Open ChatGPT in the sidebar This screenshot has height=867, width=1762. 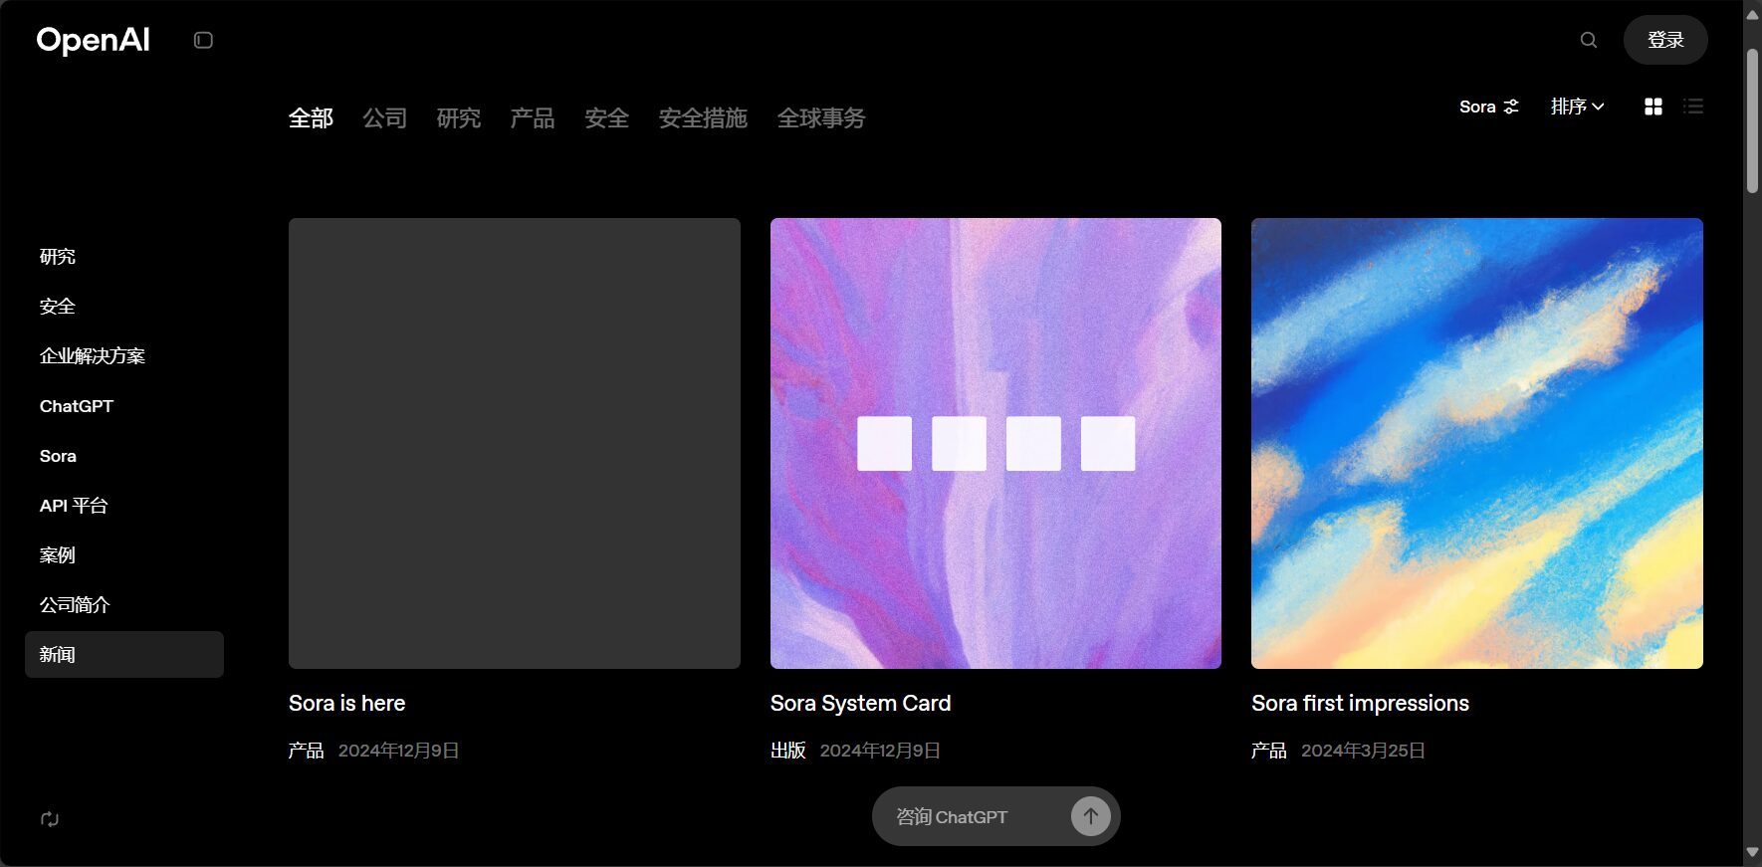77,406
